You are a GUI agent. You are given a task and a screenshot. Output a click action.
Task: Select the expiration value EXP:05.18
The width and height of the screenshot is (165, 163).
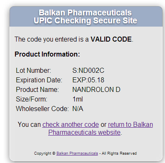coord(88,80)
